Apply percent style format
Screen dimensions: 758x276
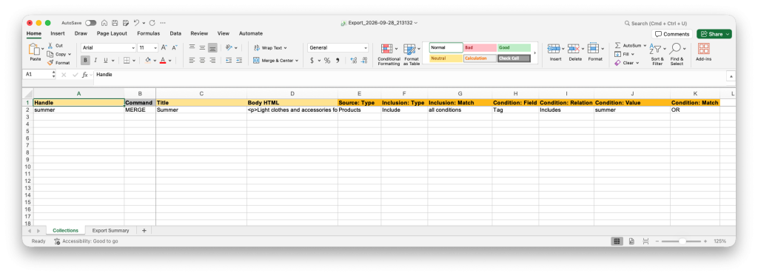tap(327, 61)
